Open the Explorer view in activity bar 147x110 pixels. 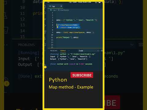[x=45, y=7]
